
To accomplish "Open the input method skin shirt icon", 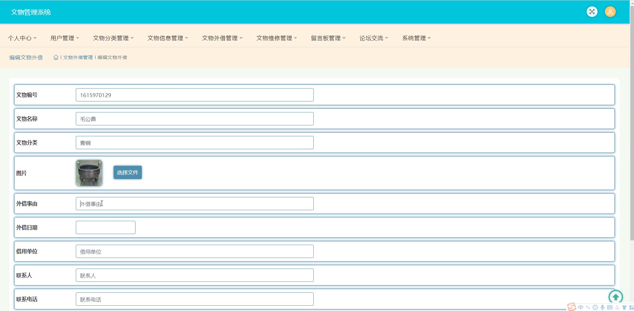I will click(x=624, y=307).
